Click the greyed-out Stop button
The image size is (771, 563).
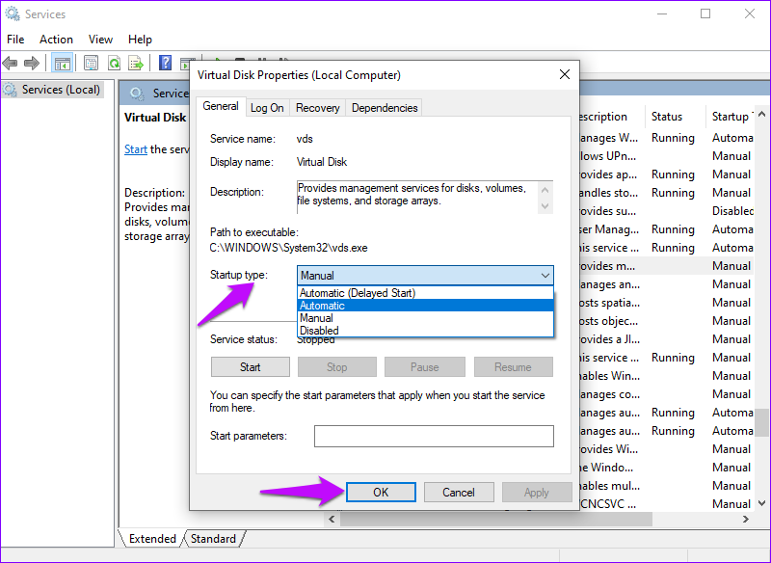click(336, 366)
